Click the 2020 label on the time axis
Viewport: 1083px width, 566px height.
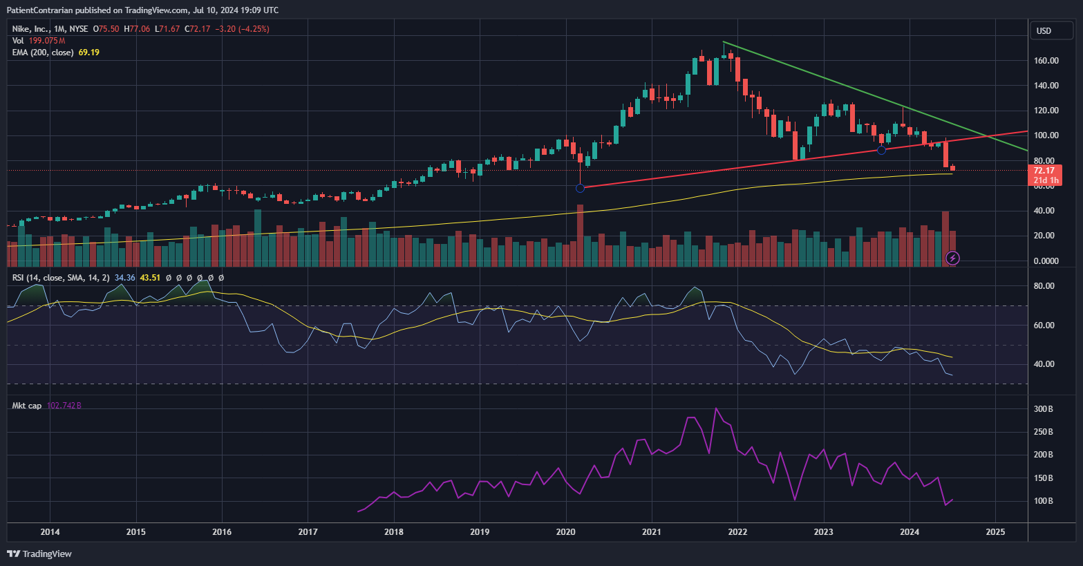[x=566, y=532]
